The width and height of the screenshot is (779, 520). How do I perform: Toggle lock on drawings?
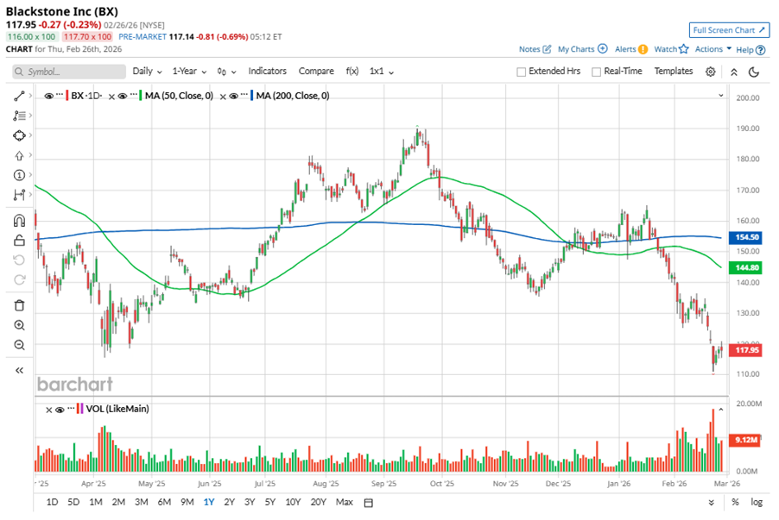click(x=19, y=241)
